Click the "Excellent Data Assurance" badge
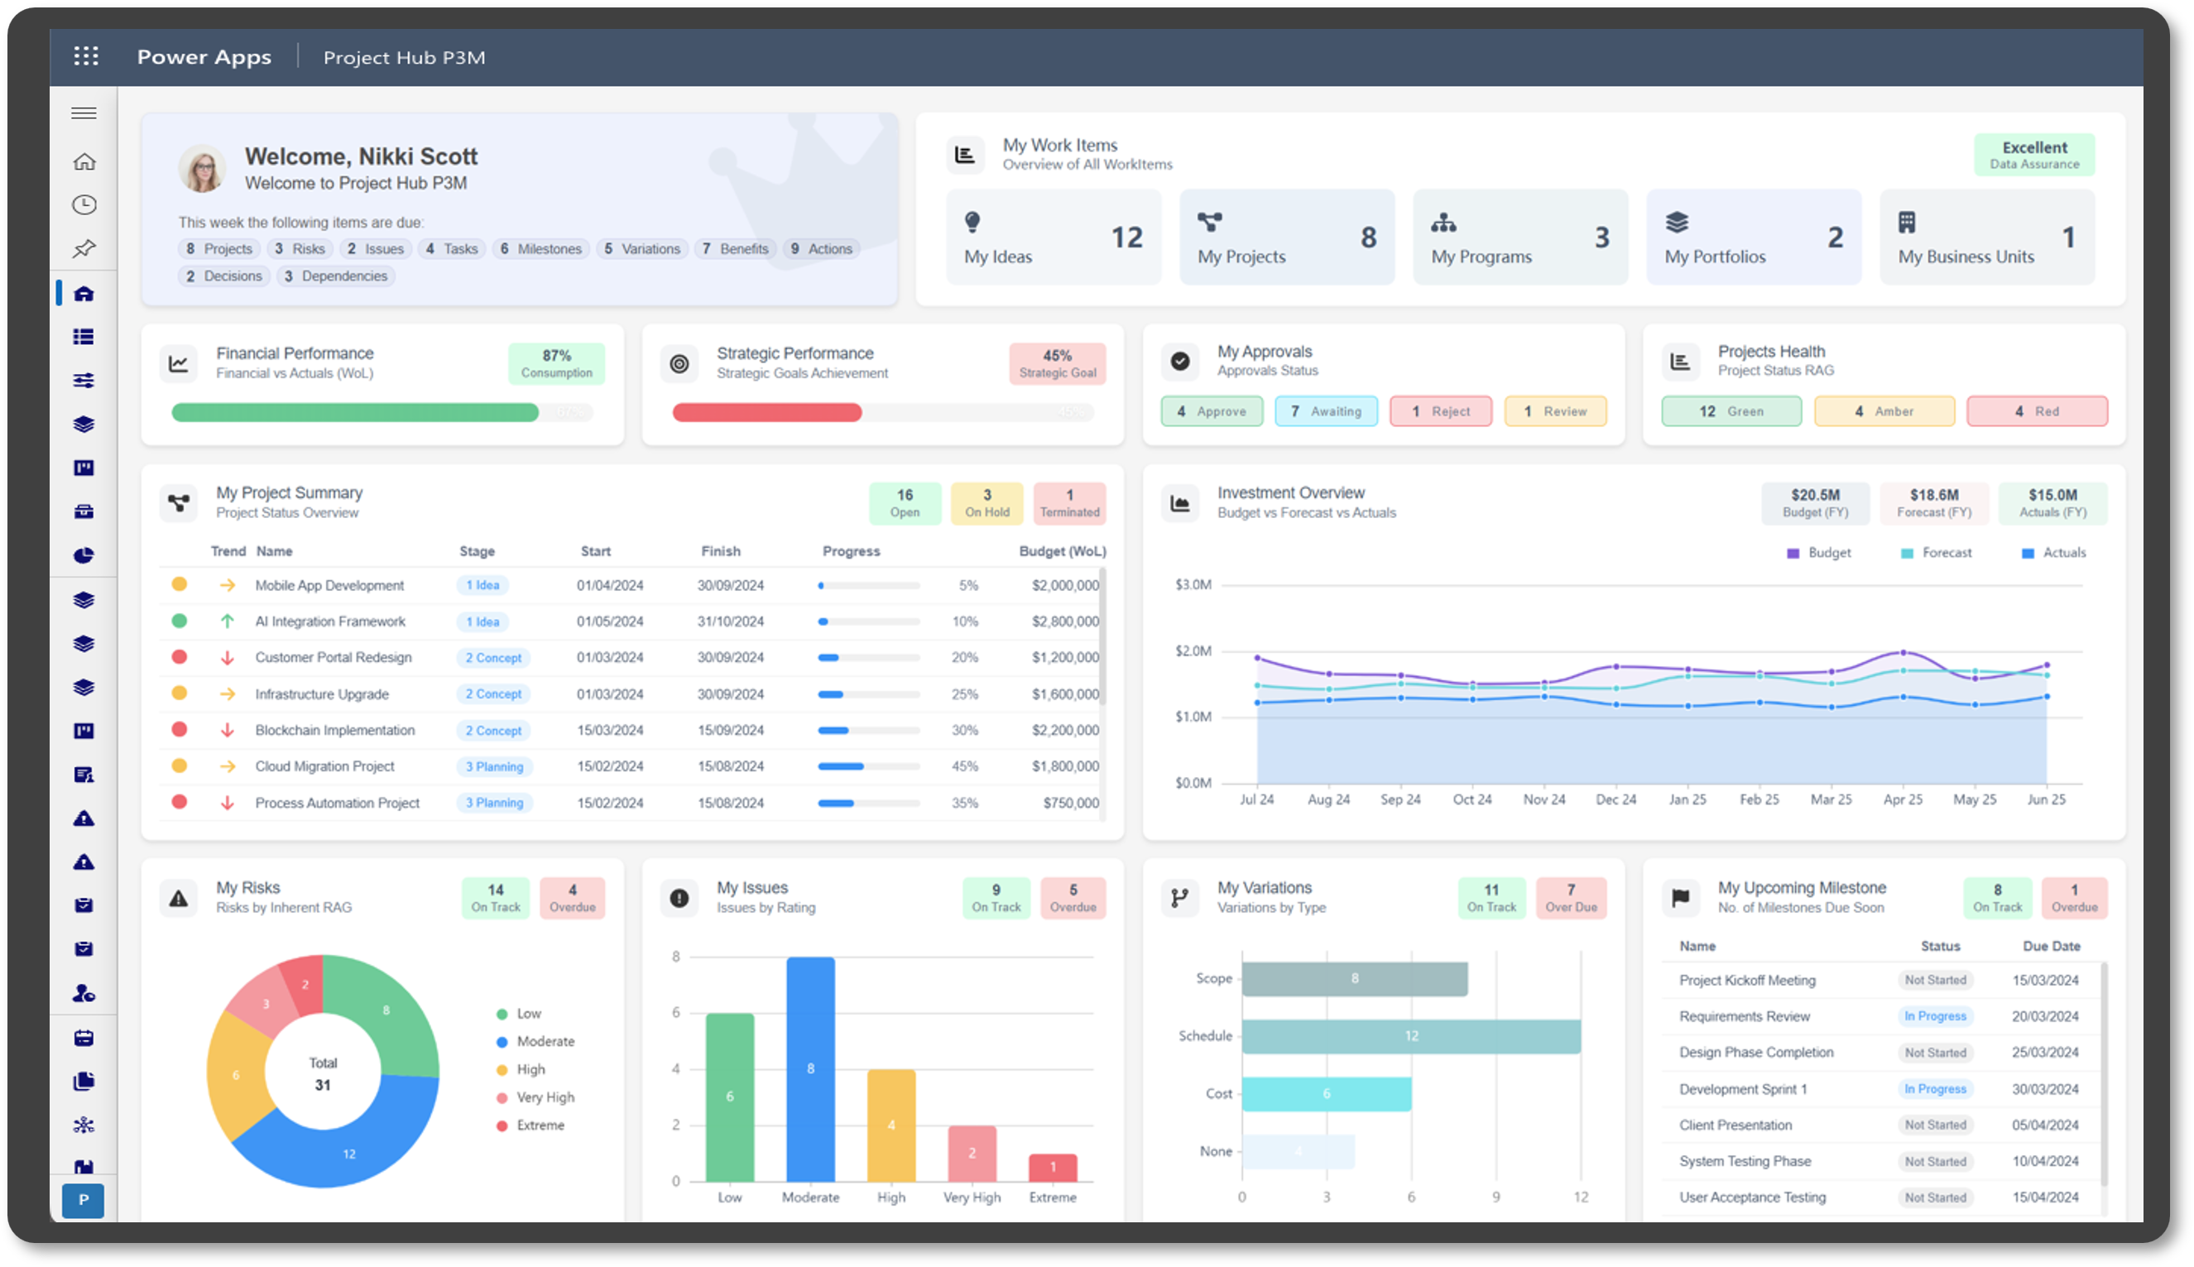The width and height of the screenshot is (2194, 1267). point(2034,154)
